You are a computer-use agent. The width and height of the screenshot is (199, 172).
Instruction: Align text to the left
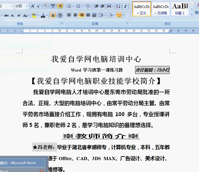tap(69, 15)
